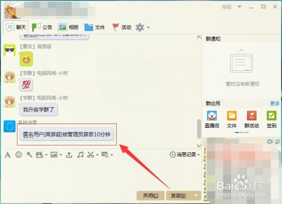Screen dimensions: 282x204
Task: Open the 相册 album tab
Action: coord(68,28)
